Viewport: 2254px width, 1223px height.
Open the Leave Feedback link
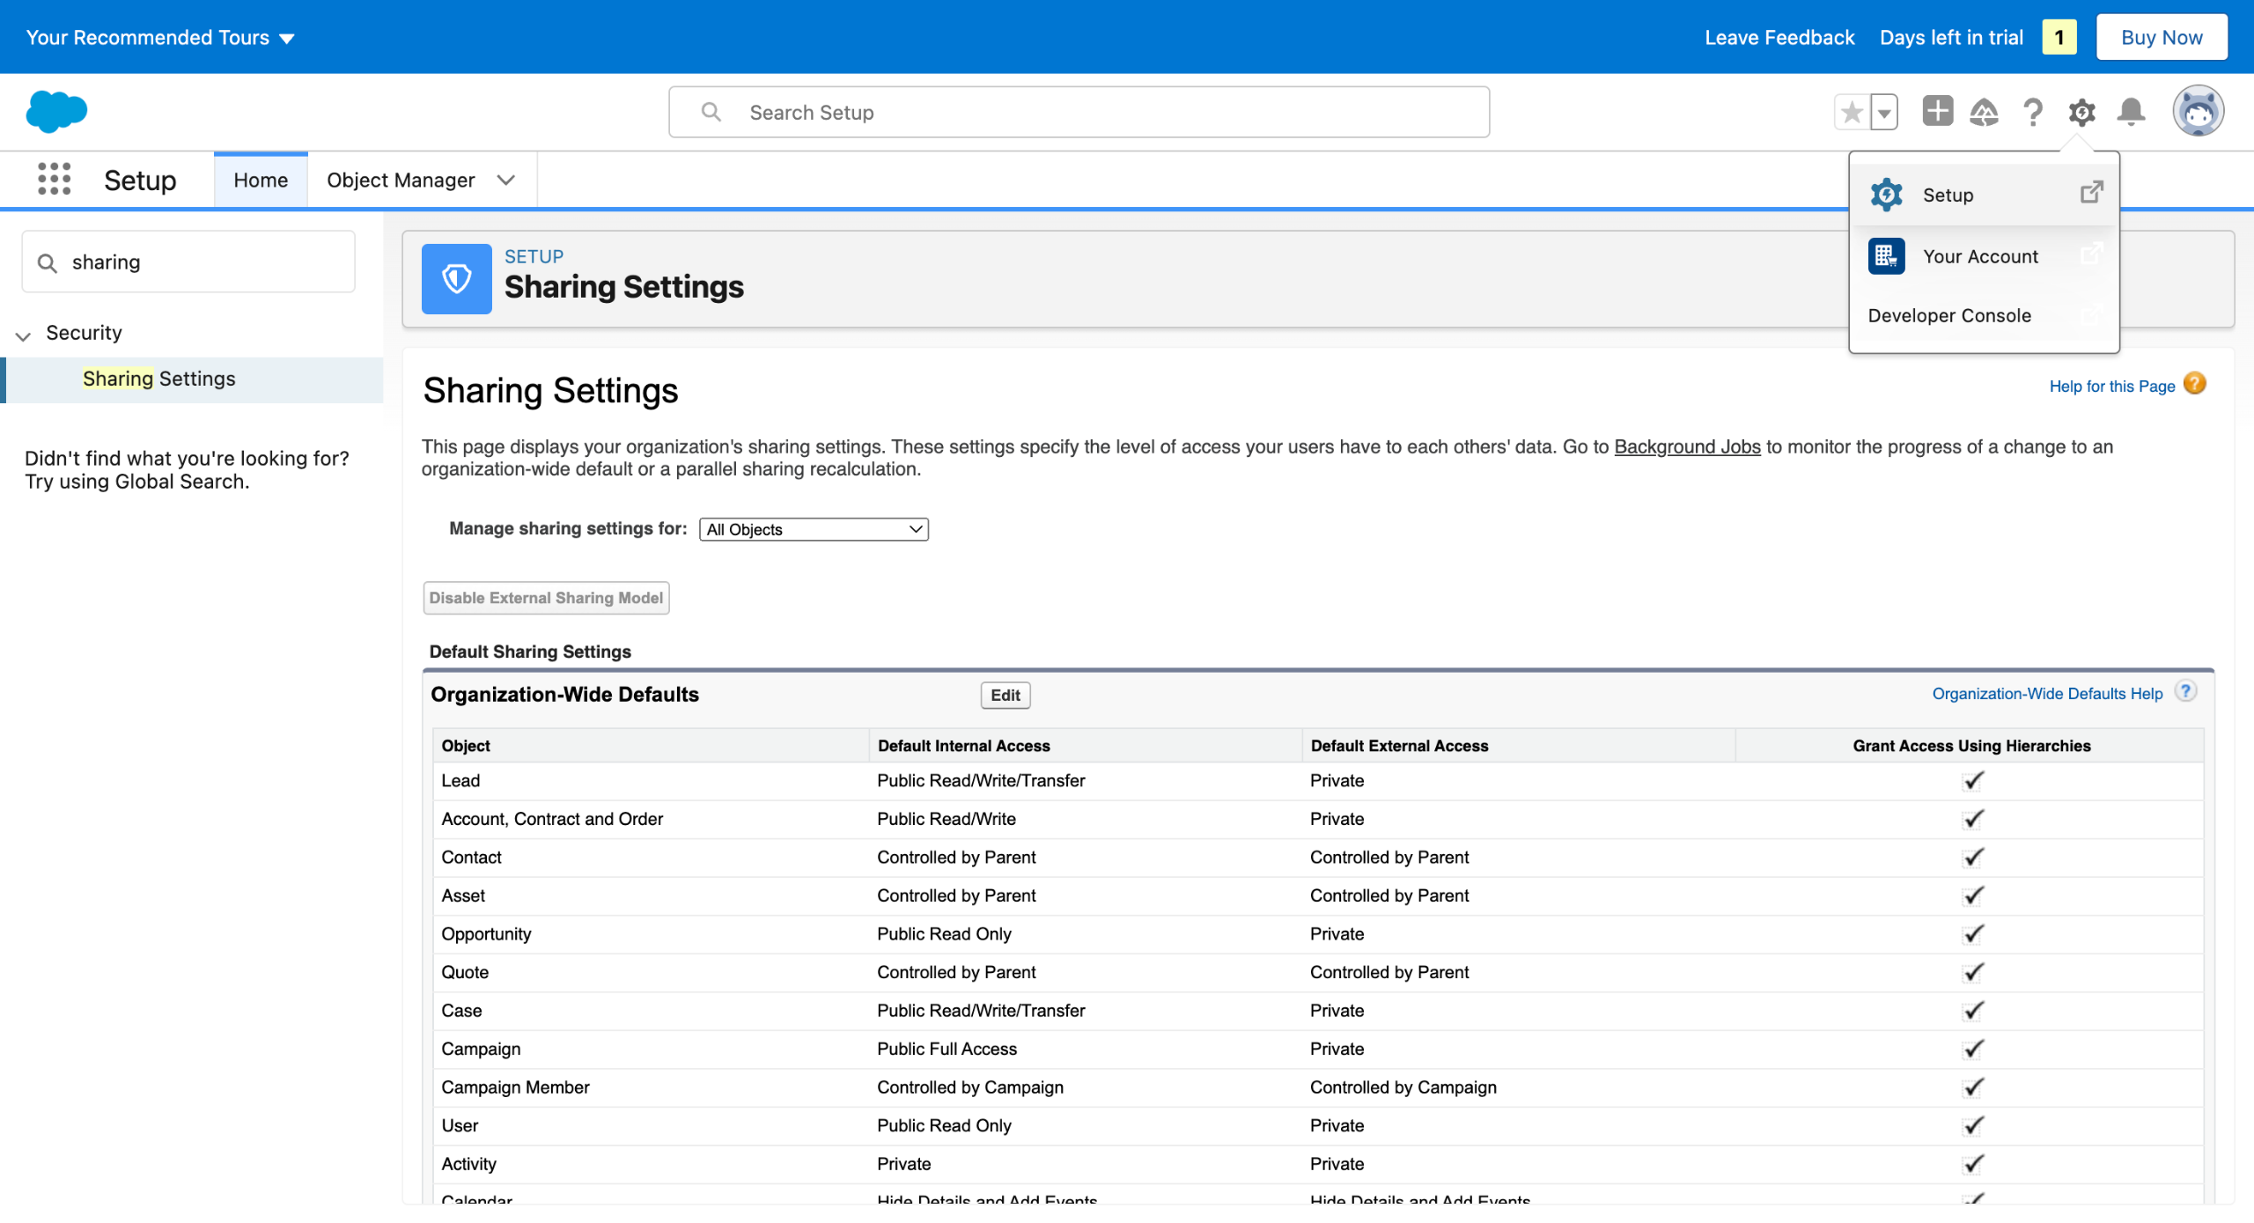point(1779,37)
